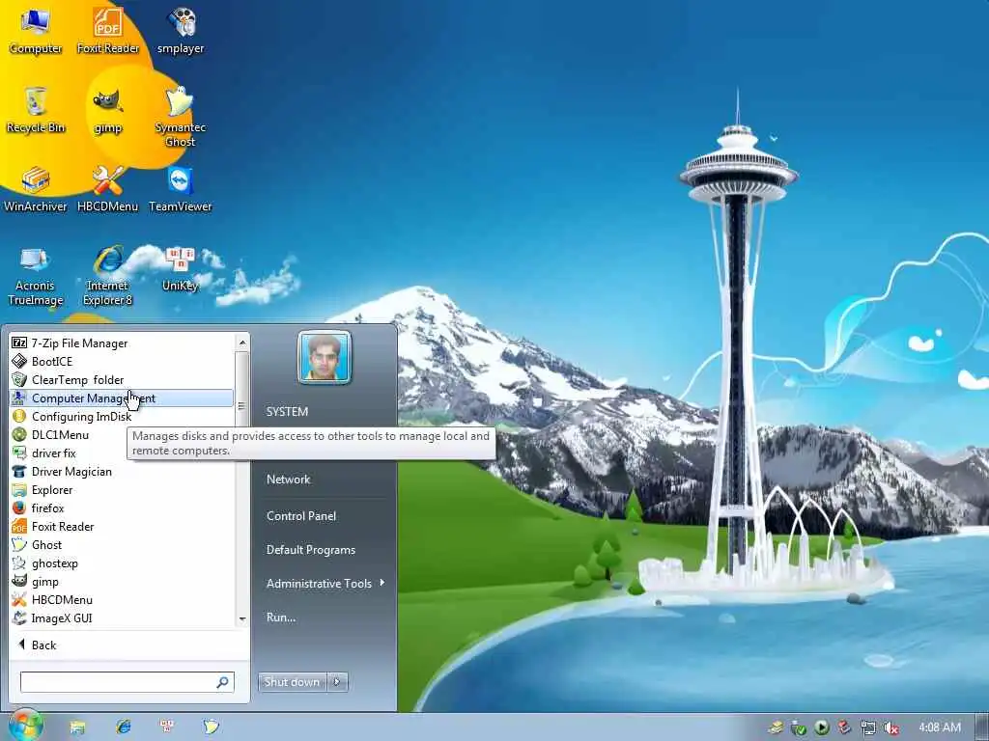Open Computer Management entry
This screenshot has height=741, width=989.
click(x=121, y=398)
